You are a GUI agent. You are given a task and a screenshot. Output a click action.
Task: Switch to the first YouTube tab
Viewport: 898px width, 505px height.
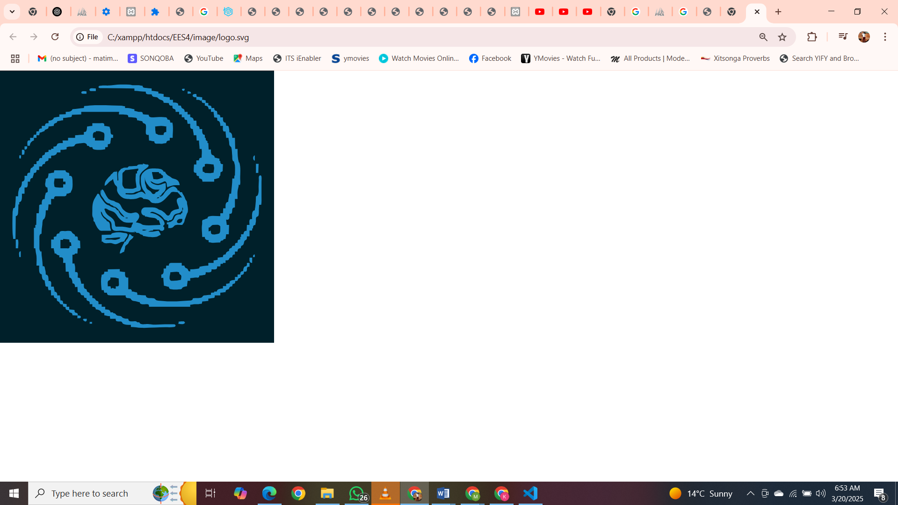540,12
